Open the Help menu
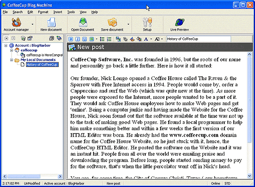255x187 pixels. click(x=94, y=12)
